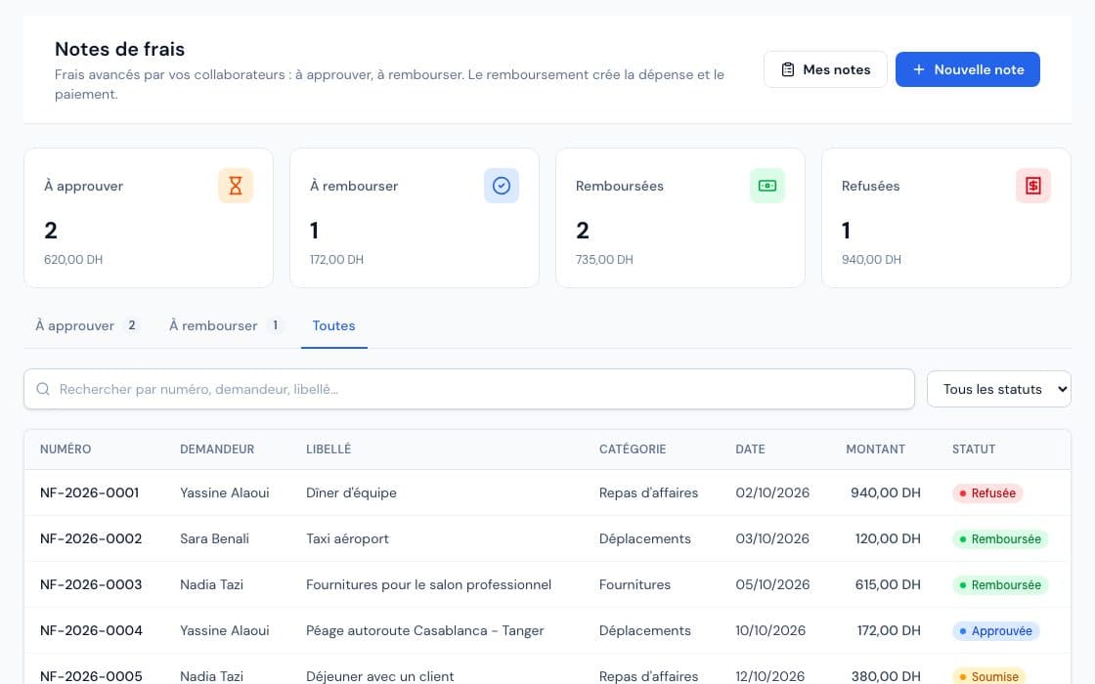Click the red receipt icon on Refusées card

[x=1033, y=186]
